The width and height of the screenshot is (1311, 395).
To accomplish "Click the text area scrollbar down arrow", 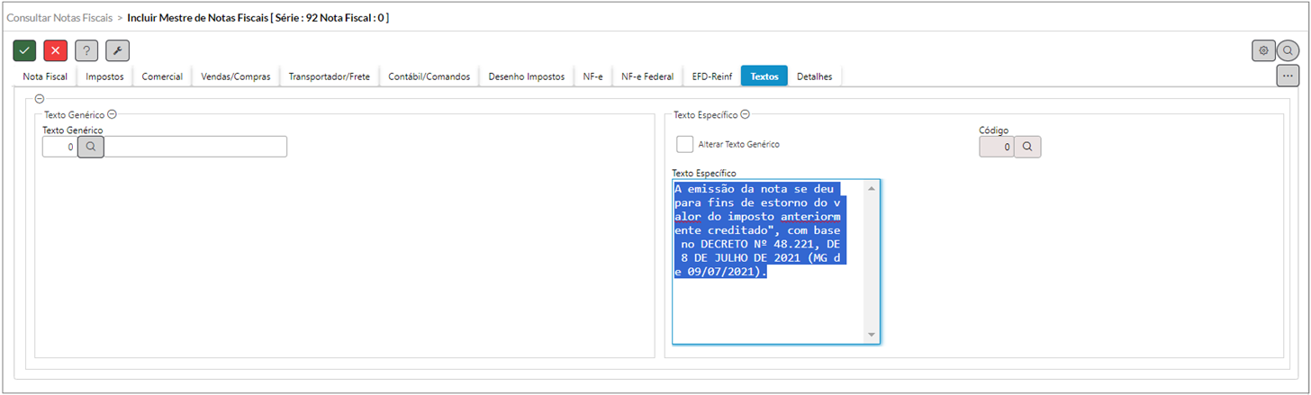I will tap(871, 336).
